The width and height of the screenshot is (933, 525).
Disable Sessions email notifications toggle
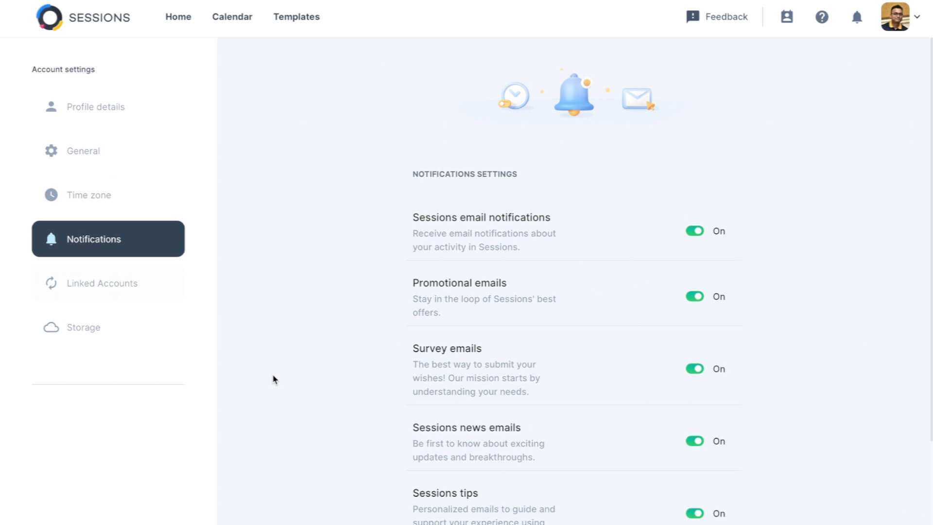694,231
